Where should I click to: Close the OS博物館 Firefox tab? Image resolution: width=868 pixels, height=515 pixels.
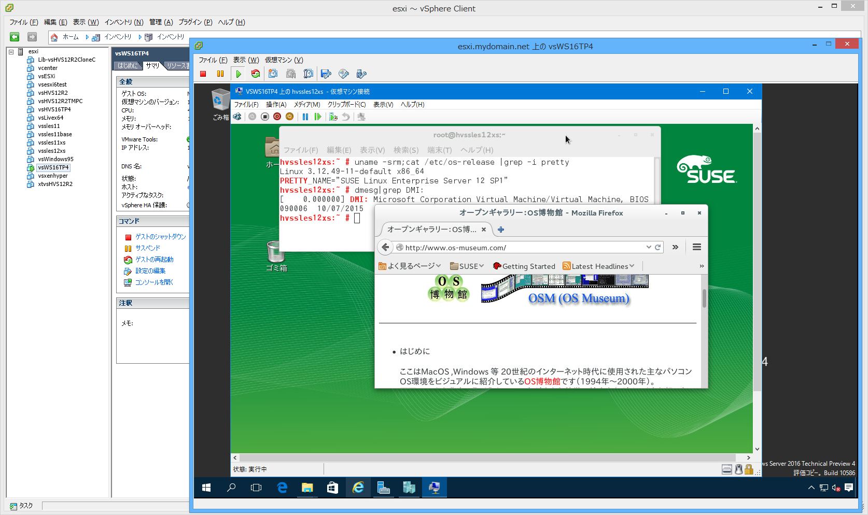(x=484, y=229)
